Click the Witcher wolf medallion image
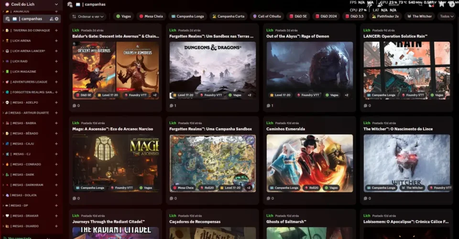This screenshot has height=239, width=459. point(407,163)
